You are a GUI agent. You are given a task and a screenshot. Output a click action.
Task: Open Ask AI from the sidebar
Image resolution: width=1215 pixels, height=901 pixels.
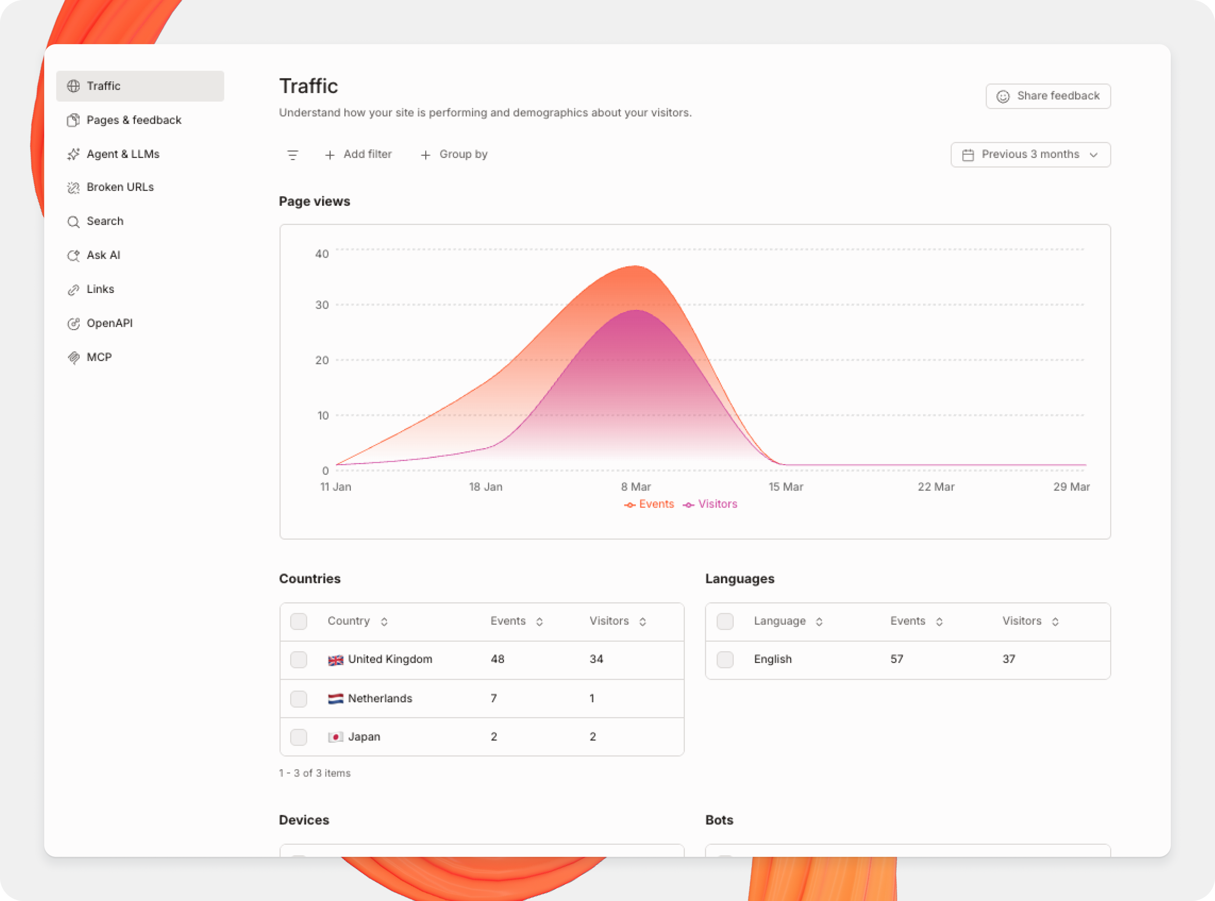(x=104, y=255)
